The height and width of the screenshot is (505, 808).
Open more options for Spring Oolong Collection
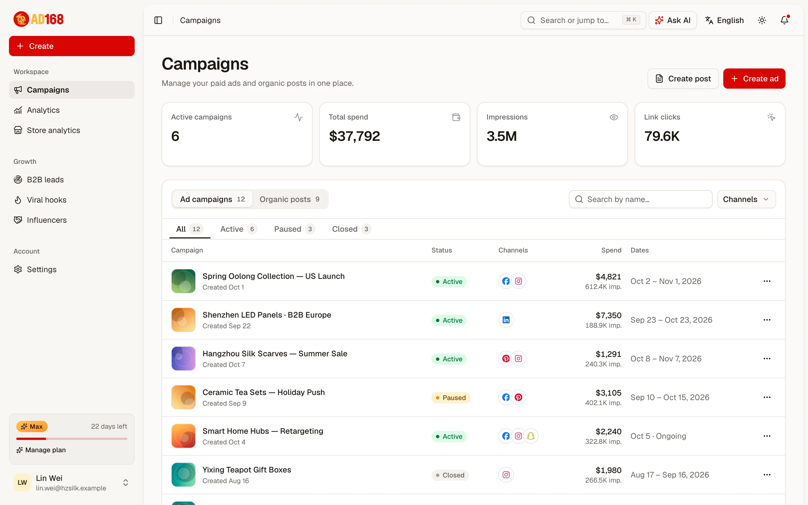pos(767,281)
